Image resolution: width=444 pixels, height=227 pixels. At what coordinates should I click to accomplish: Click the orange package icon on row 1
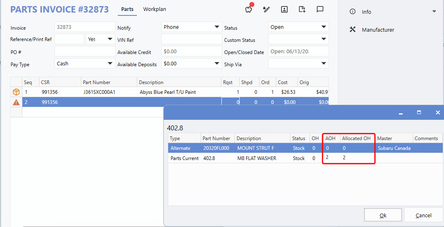coord(16,92)
